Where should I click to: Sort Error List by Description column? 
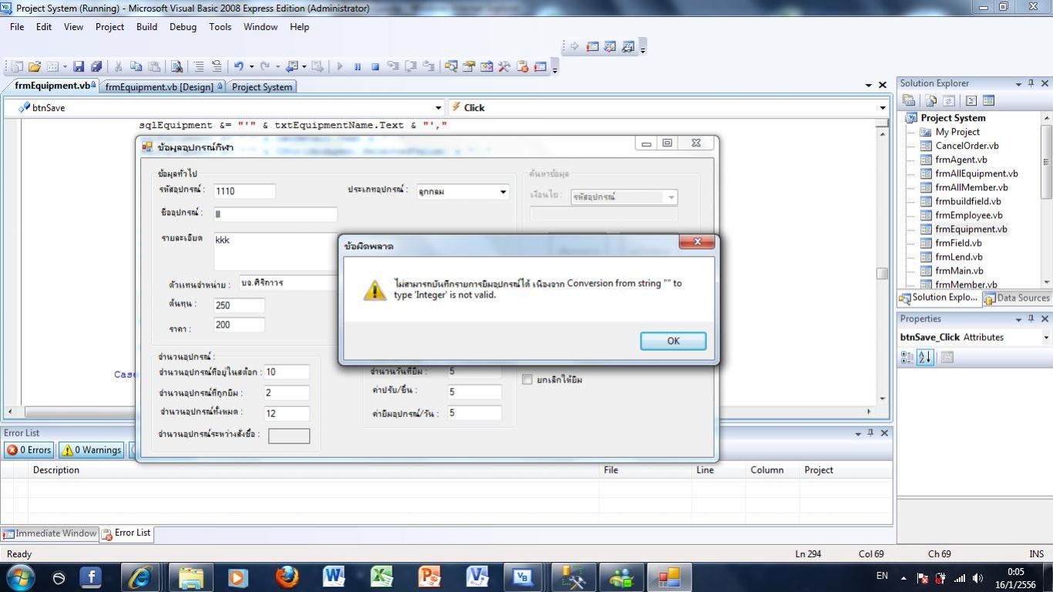point(315,470)
